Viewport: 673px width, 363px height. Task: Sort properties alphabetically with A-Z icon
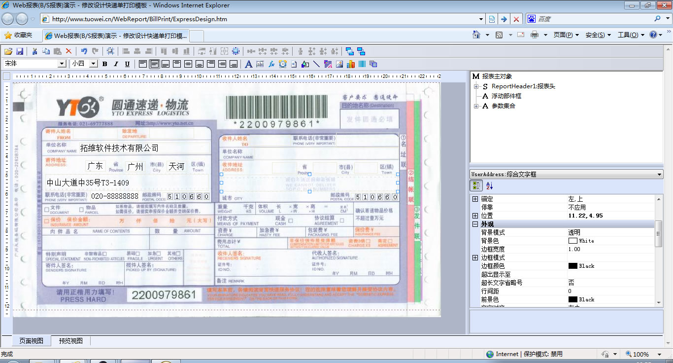pos(489,186)
